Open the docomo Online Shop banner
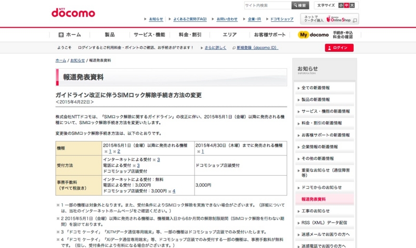Image resolution: width=416 pixels, height=248 pixels. pos(330,19)
